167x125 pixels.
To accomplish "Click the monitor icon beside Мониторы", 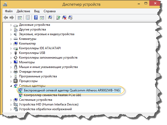I will [x=16, y=62].
